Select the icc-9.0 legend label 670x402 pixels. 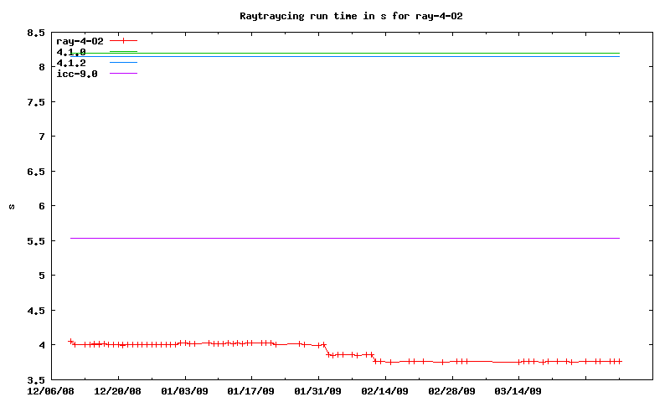tap(77, 74)
